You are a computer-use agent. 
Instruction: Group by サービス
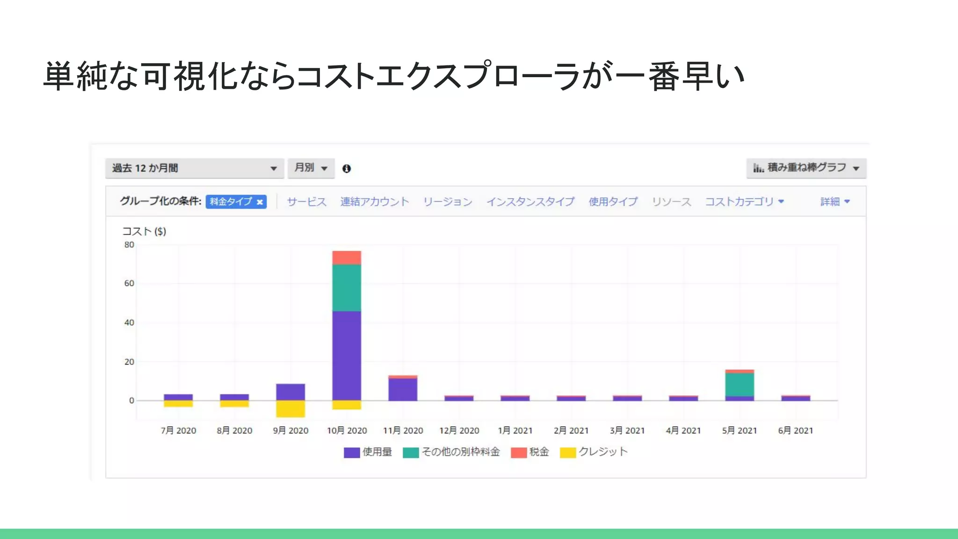point(306,202)
